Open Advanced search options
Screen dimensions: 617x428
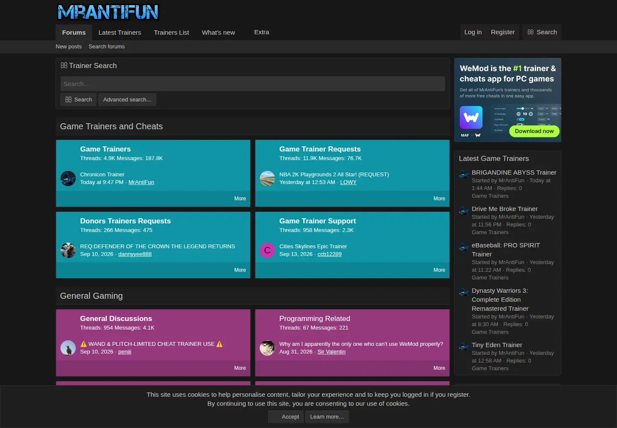[127, 100]
